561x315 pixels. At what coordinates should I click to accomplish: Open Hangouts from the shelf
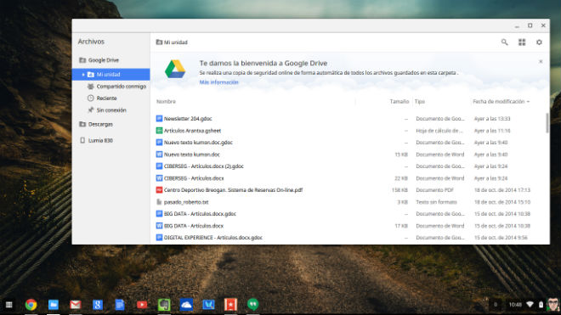(x=253, y=304)
